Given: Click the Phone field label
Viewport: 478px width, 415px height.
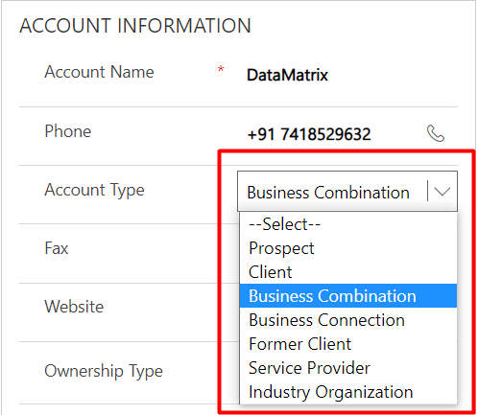Looking at the screenshot, I should [68, 131].
